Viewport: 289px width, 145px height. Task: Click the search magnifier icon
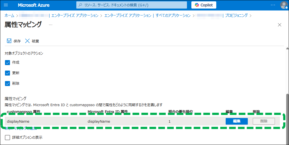[x=80, y=5]
